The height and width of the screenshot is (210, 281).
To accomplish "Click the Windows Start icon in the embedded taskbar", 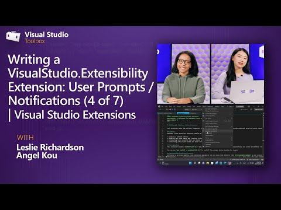I will (x=190, y=163).
